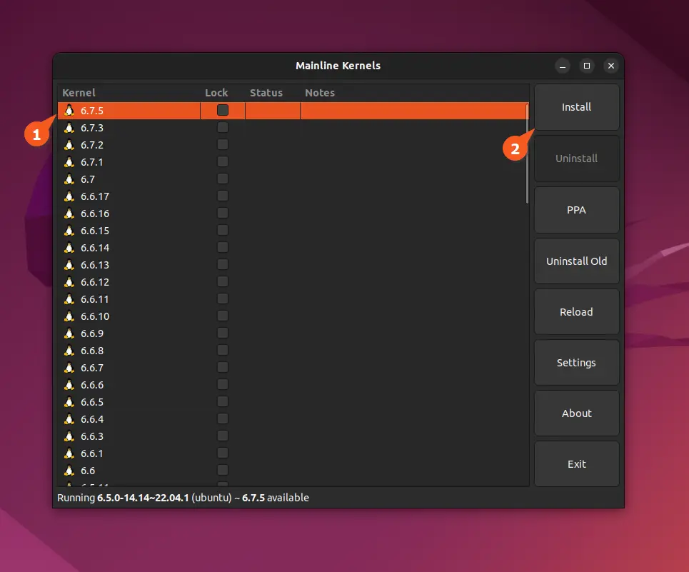Click the Tux icon next to 6.6.3

pyautogui.click(x=69, y=436)
